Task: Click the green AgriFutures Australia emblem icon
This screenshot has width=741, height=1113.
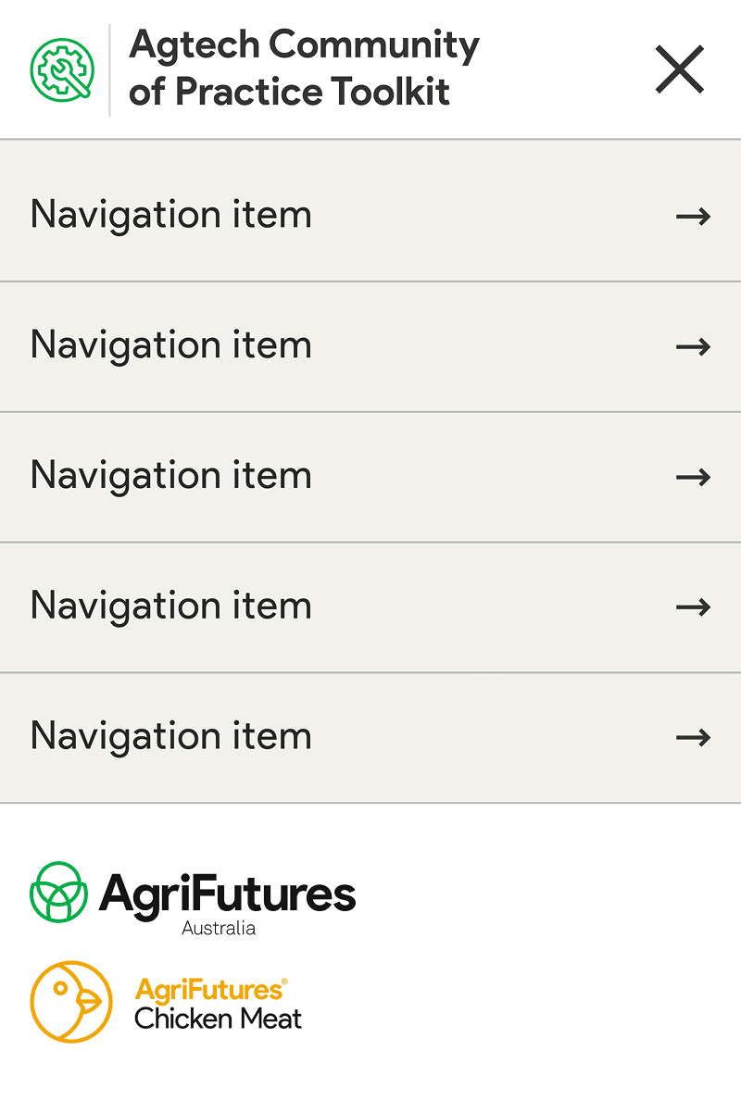Action: tap(59, 892)
